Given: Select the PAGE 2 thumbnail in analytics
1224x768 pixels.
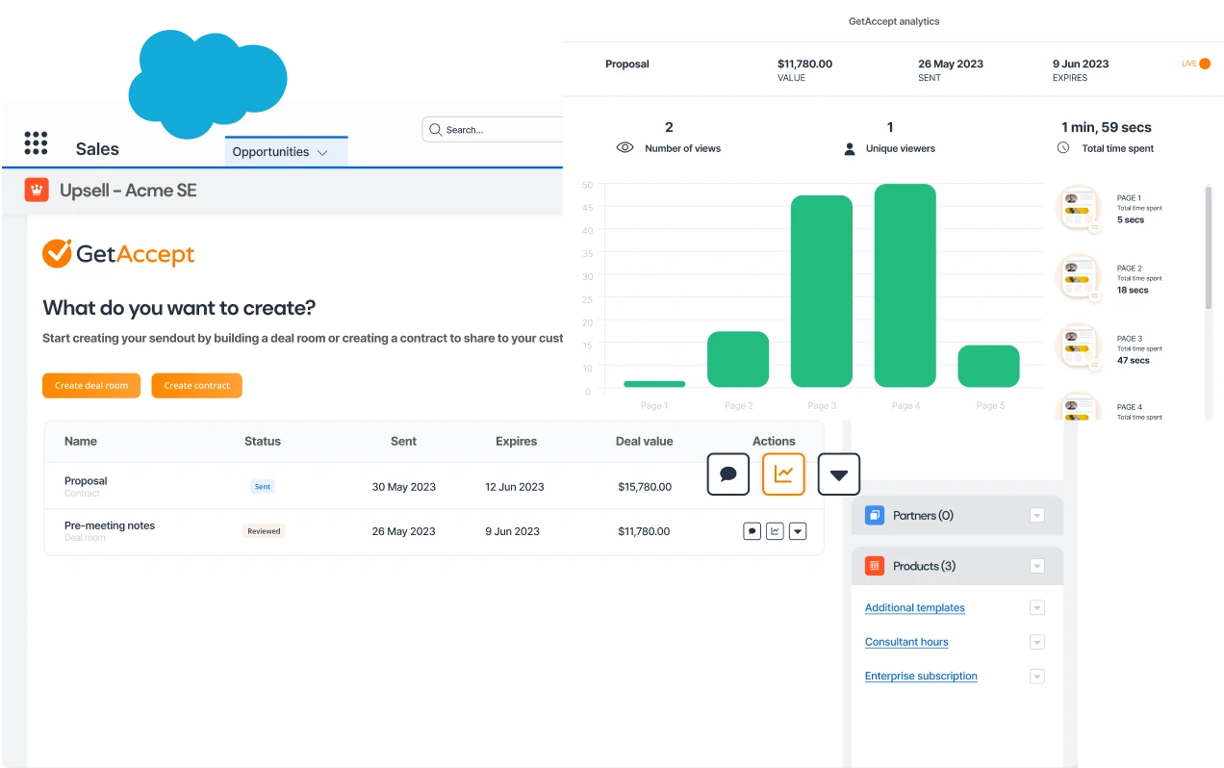Looking at the screenshot, I should point(1081,279).
